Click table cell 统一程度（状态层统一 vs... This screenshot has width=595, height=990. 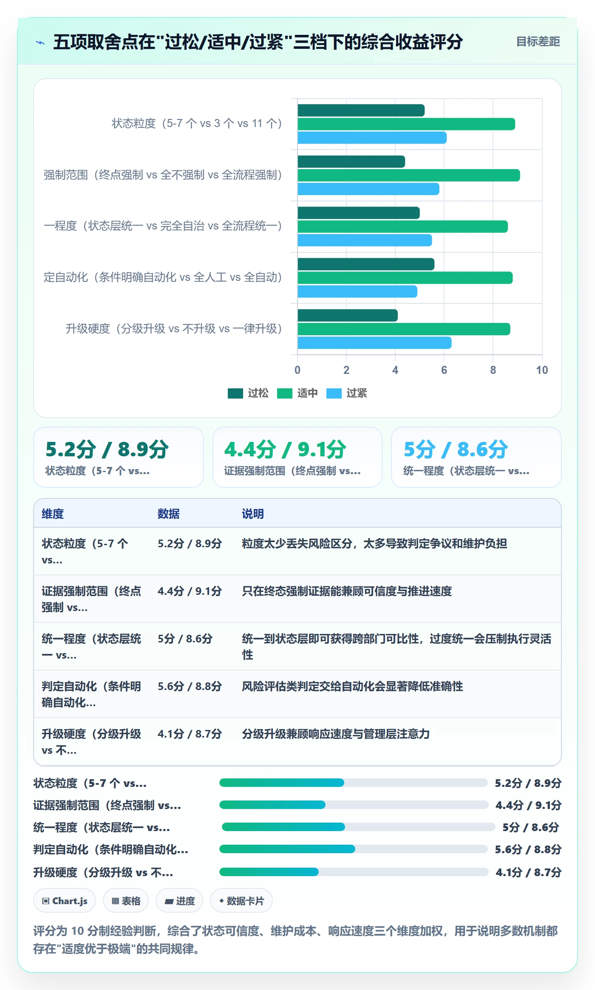click(91, 647)
